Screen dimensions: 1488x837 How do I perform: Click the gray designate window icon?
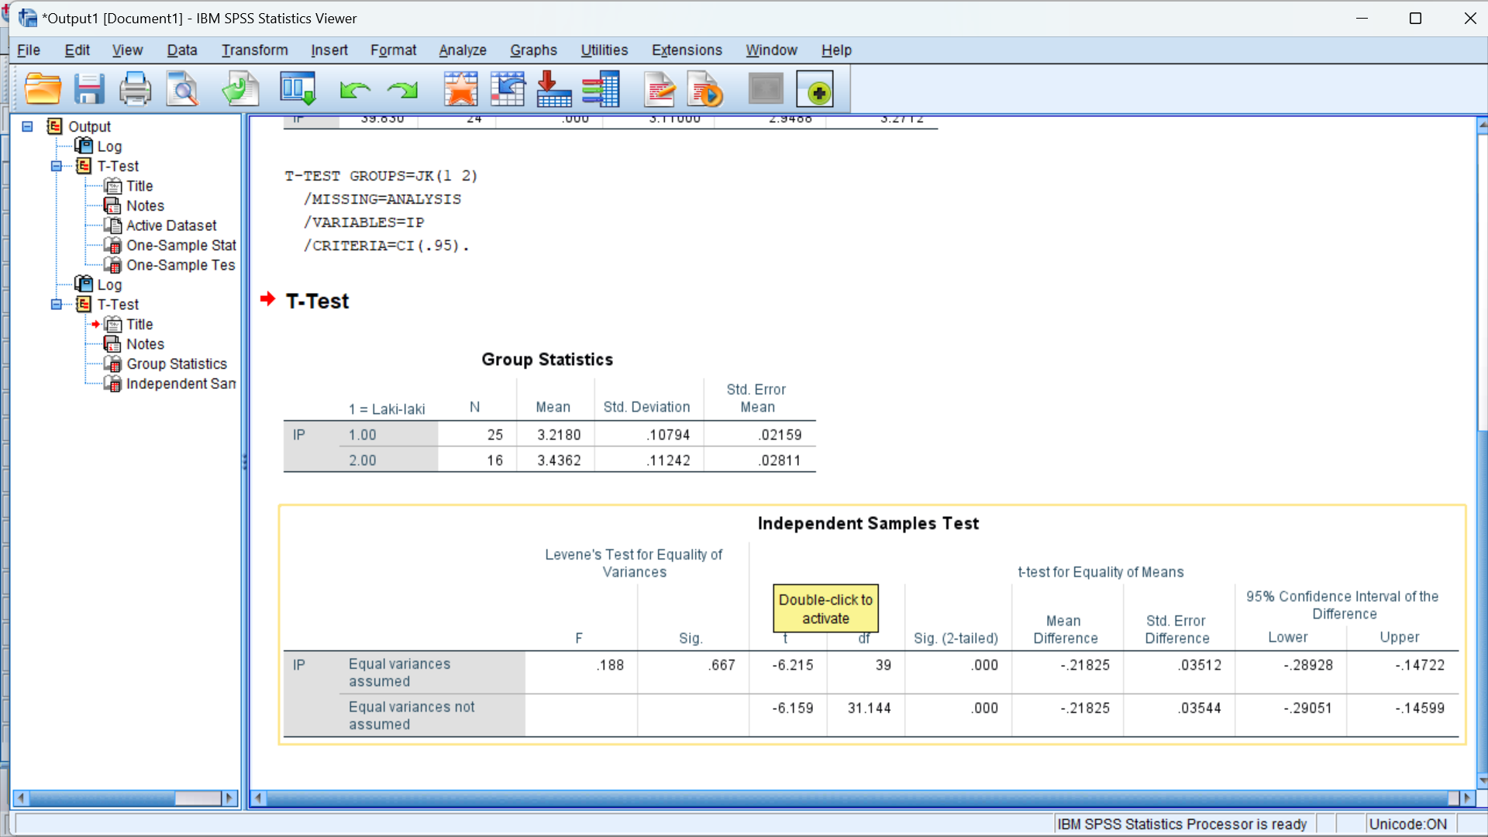click(766, 88)
